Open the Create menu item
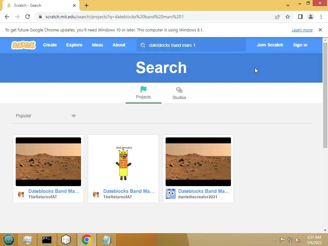Viewport: 328px width, 246px height. pyautogui.click(x=50, y=45)
